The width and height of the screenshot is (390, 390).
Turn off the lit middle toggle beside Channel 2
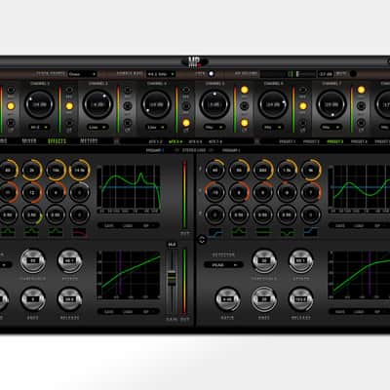coord(69,106)
